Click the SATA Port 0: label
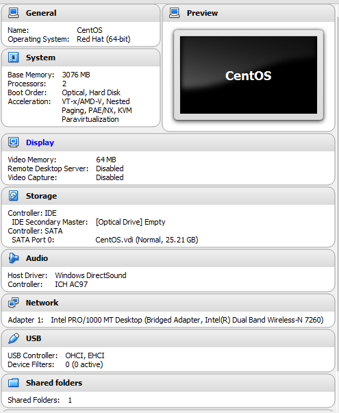The height and width of the screenshot is (413, 339). 33,240
